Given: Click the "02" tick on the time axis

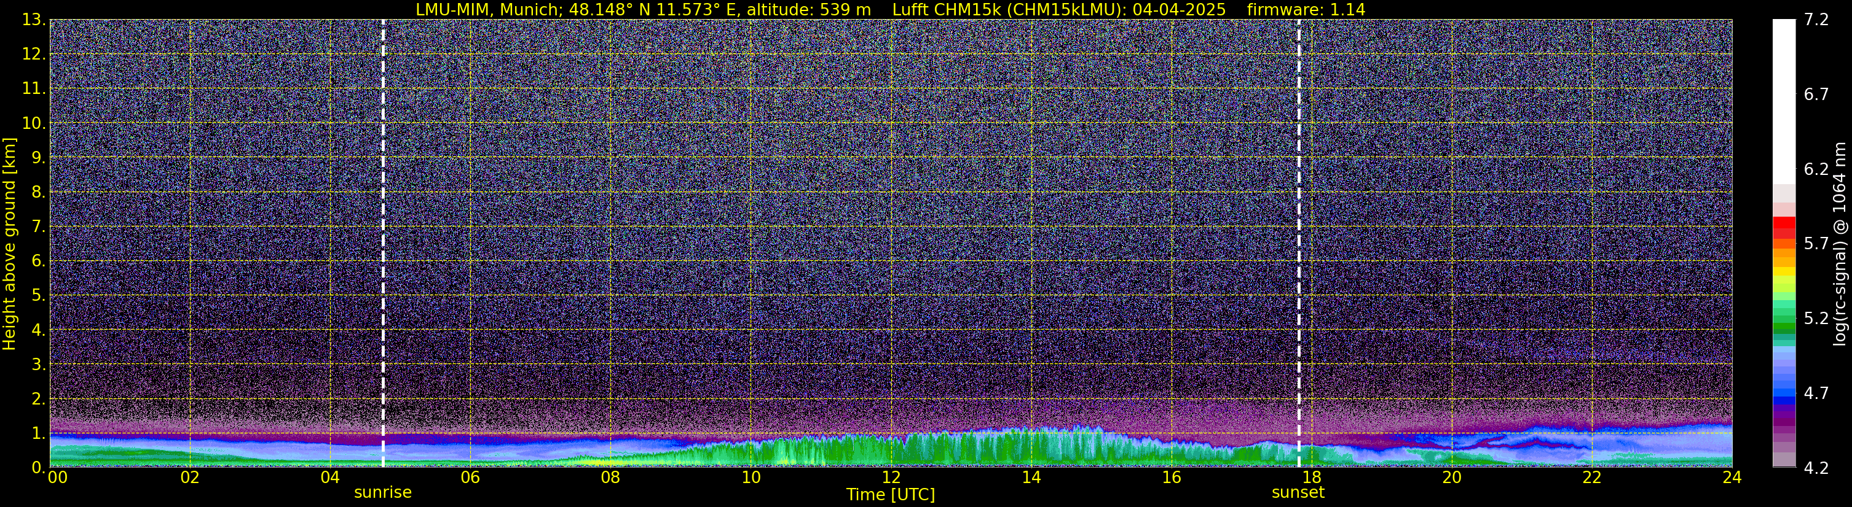Looking at the screenshot, I should [190, 478].
